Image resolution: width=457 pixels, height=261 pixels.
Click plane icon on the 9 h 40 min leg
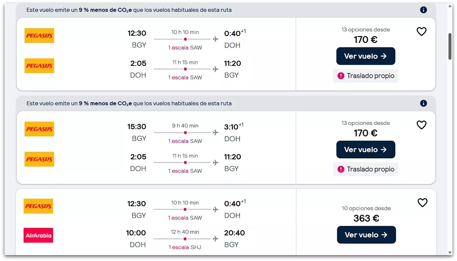click(215, 132)
